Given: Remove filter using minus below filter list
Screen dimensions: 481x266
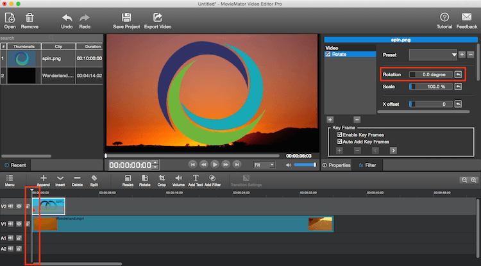Looking at the screenshot, I should pos(357,119).
